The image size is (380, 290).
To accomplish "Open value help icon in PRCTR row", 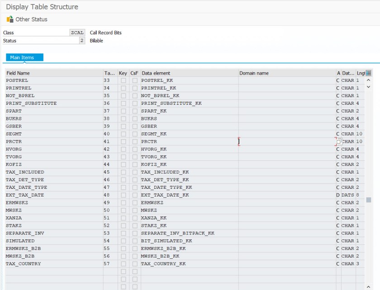I will [338, 141].
